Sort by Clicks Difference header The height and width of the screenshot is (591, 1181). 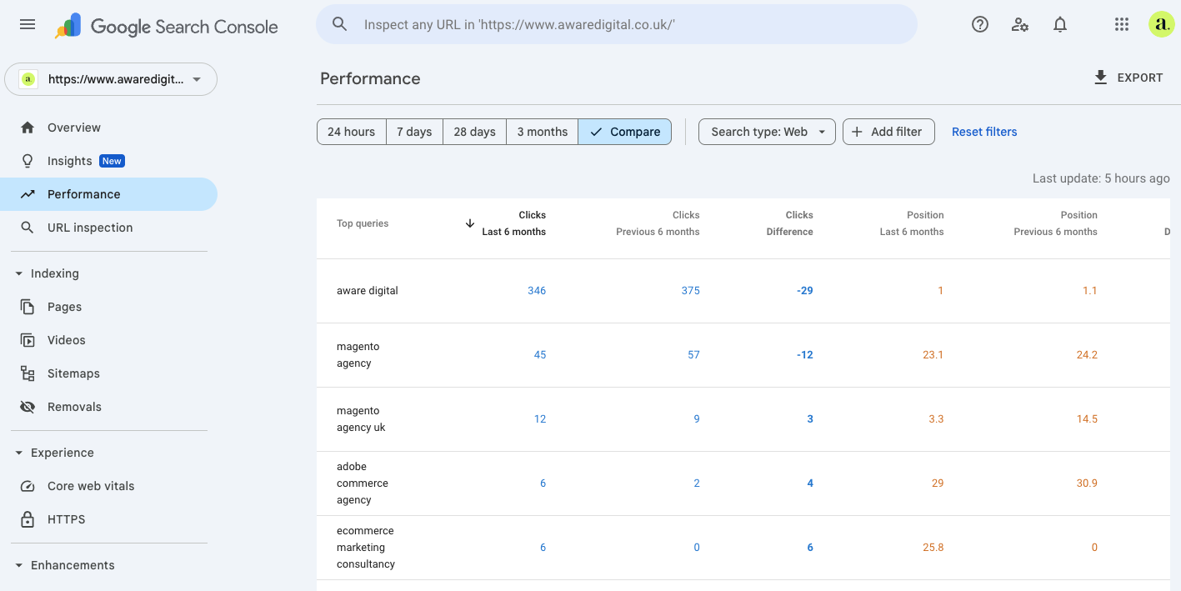tap(789, 223)
